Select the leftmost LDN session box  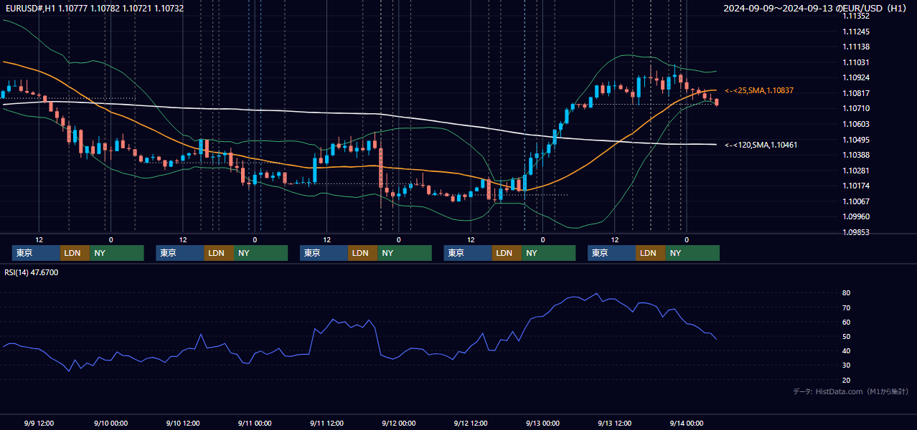75,253
